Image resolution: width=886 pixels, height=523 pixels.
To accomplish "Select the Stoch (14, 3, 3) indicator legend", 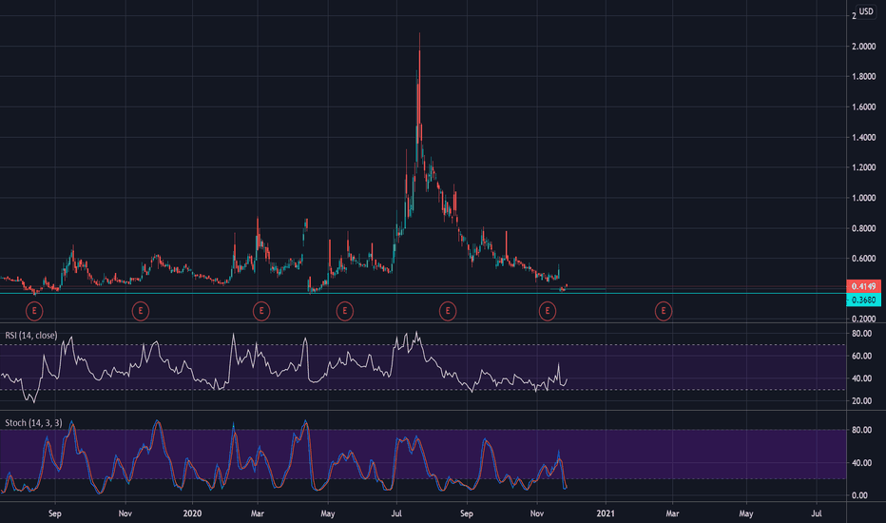I will [x=33, y=423].
